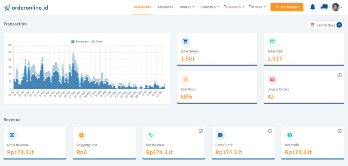Click the Add Product button

point(286,7)
